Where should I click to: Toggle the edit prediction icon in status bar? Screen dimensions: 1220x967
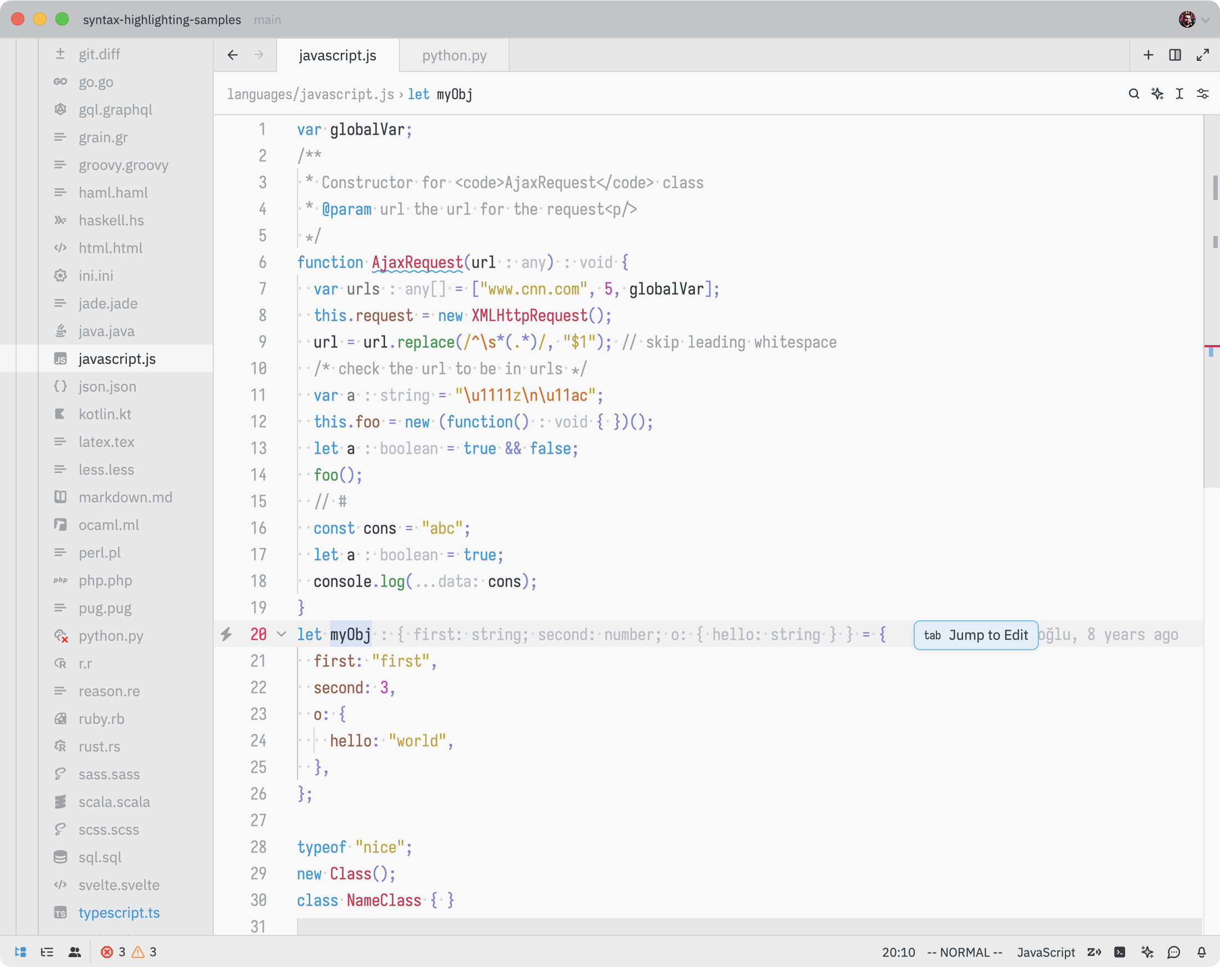pyautogui.click(x=1094, y=951)
